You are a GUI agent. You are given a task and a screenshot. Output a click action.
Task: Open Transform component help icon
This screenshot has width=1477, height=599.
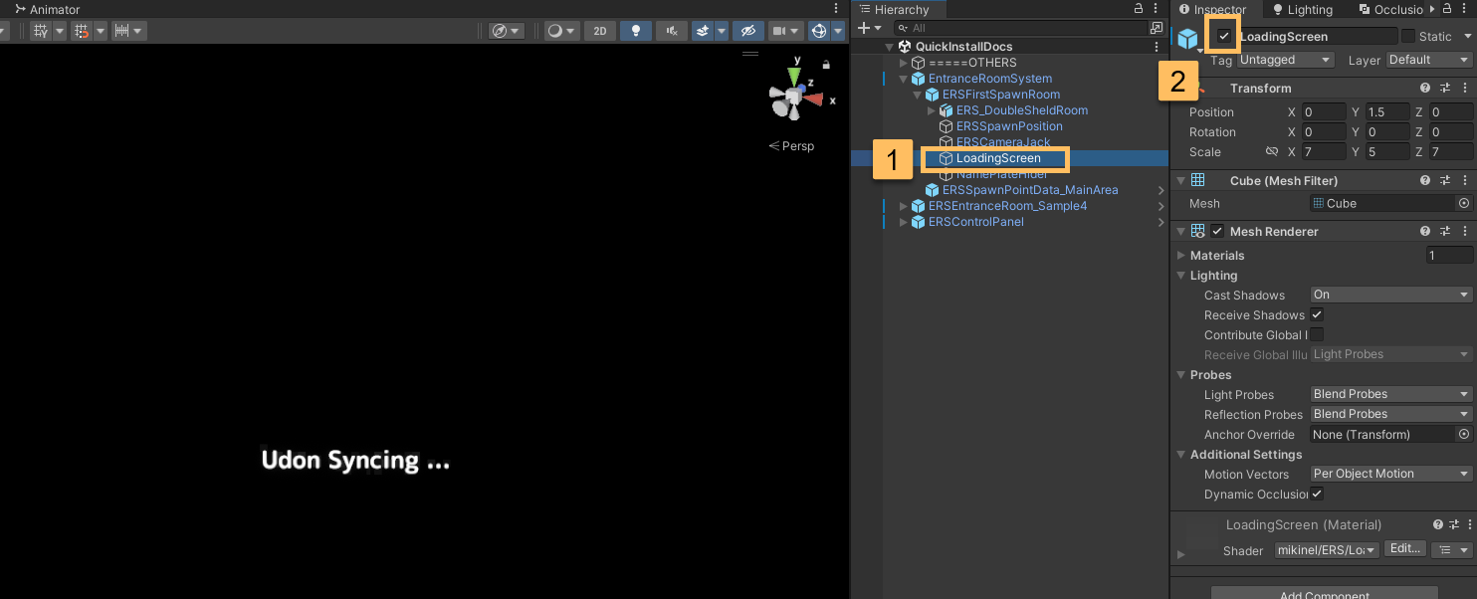1425,89
